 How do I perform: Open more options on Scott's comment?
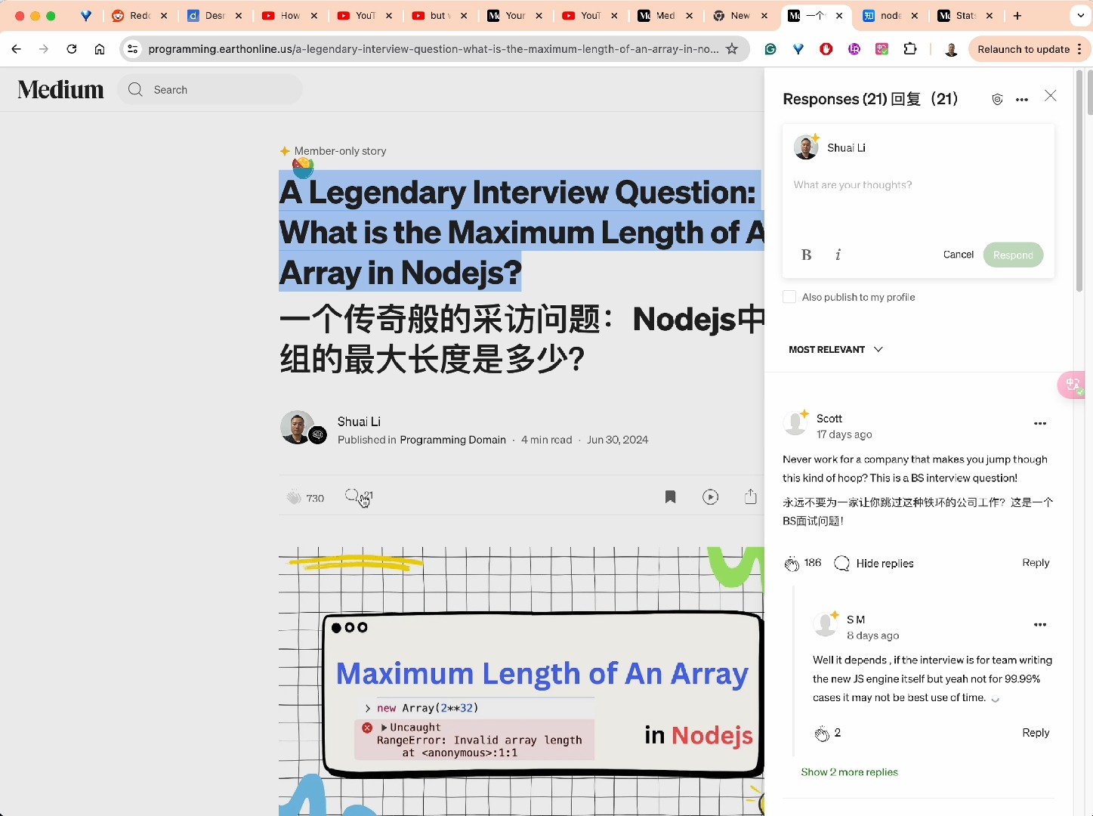pos(1039,424)
